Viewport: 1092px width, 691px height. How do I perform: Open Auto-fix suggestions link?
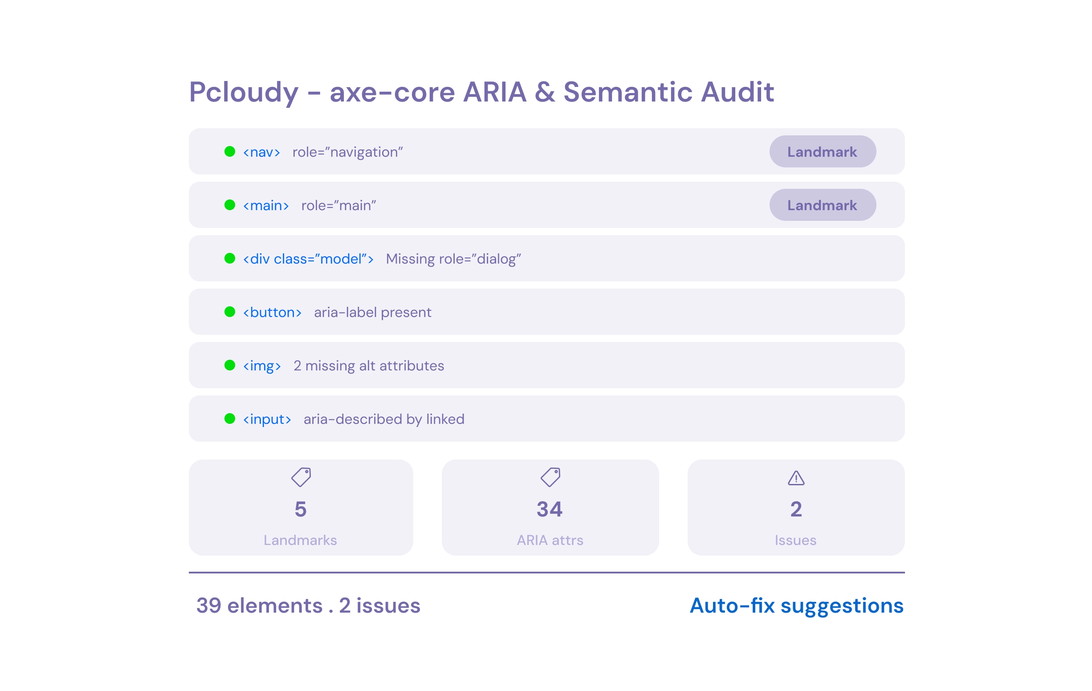tap(796, 606)
